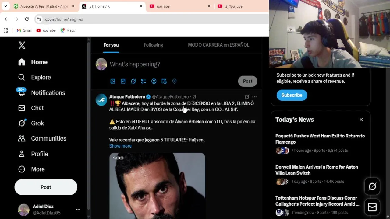Close the Today's News panel

click(x=361, y=120)
